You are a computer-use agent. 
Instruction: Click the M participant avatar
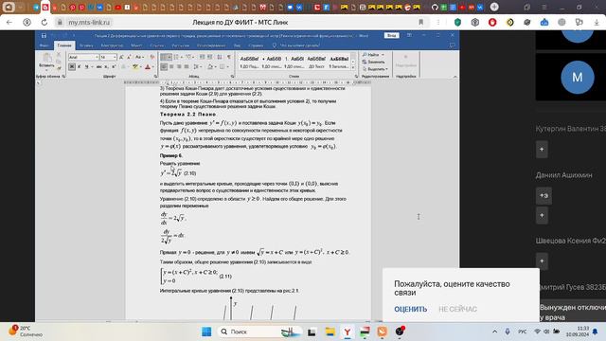point(578,78)
